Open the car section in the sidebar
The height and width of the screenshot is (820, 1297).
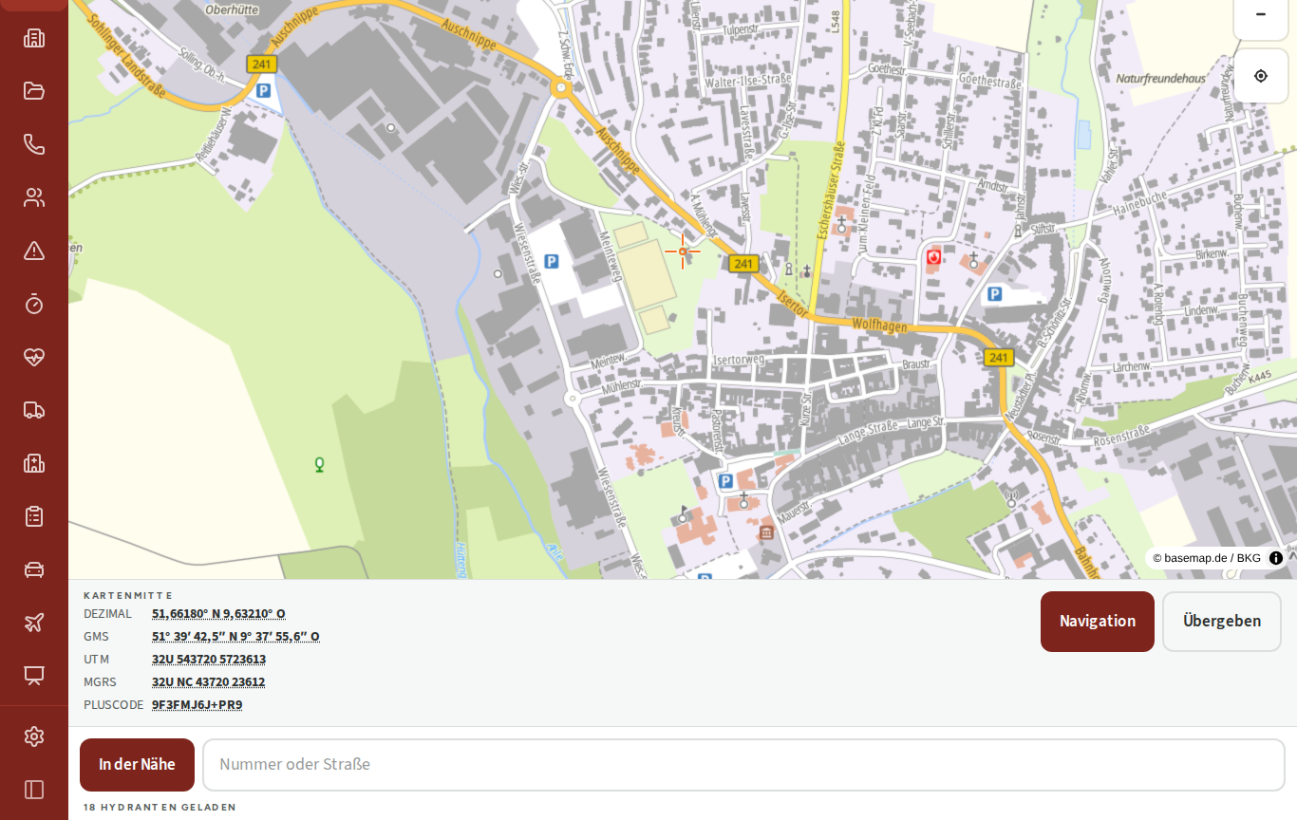click(34, 569)
